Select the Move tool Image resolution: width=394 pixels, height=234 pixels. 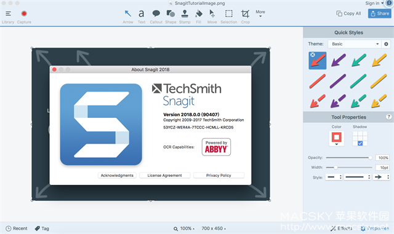click(x=212, y=17)
